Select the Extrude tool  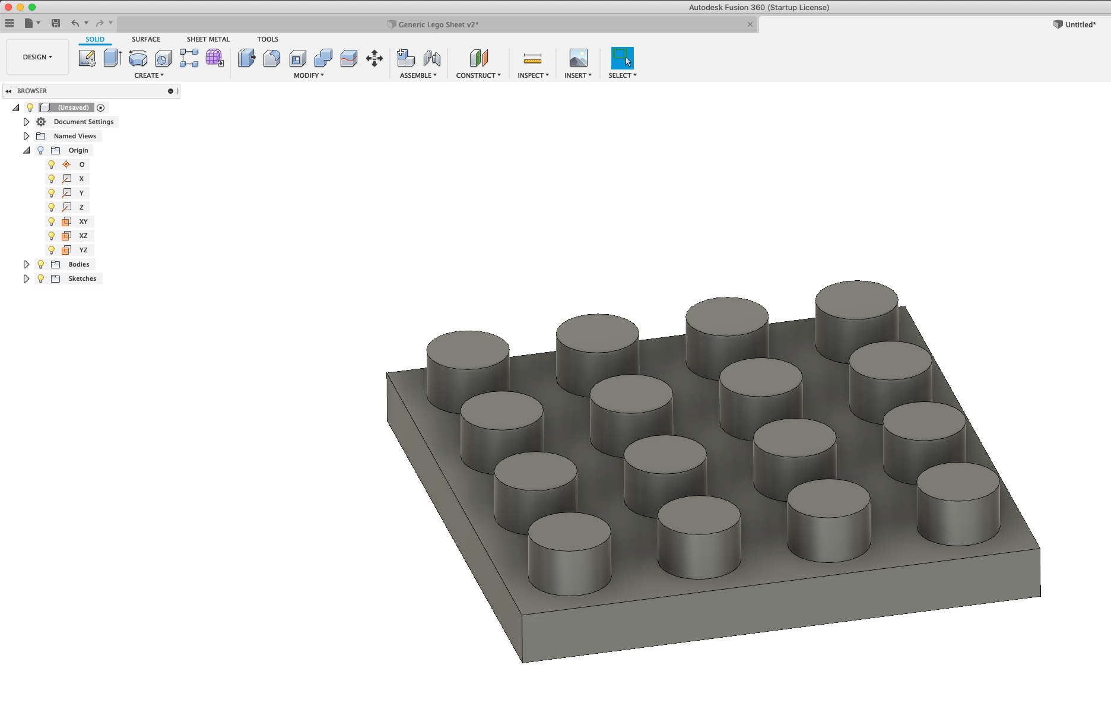click(x=113, y=58)
